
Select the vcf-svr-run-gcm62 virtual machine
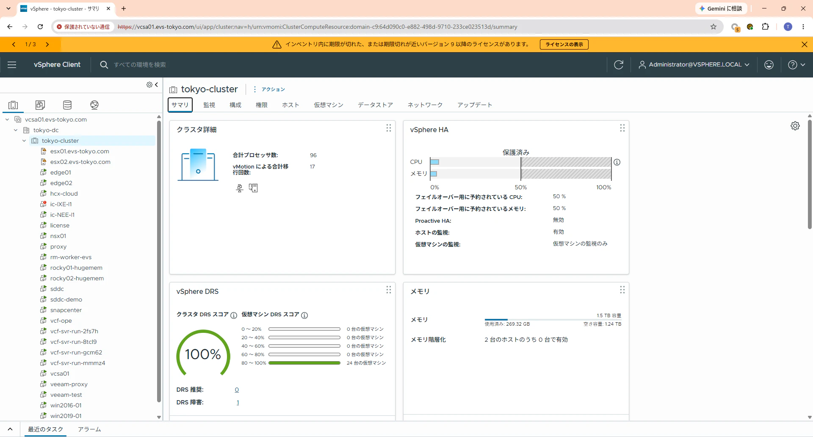point(76,352)
